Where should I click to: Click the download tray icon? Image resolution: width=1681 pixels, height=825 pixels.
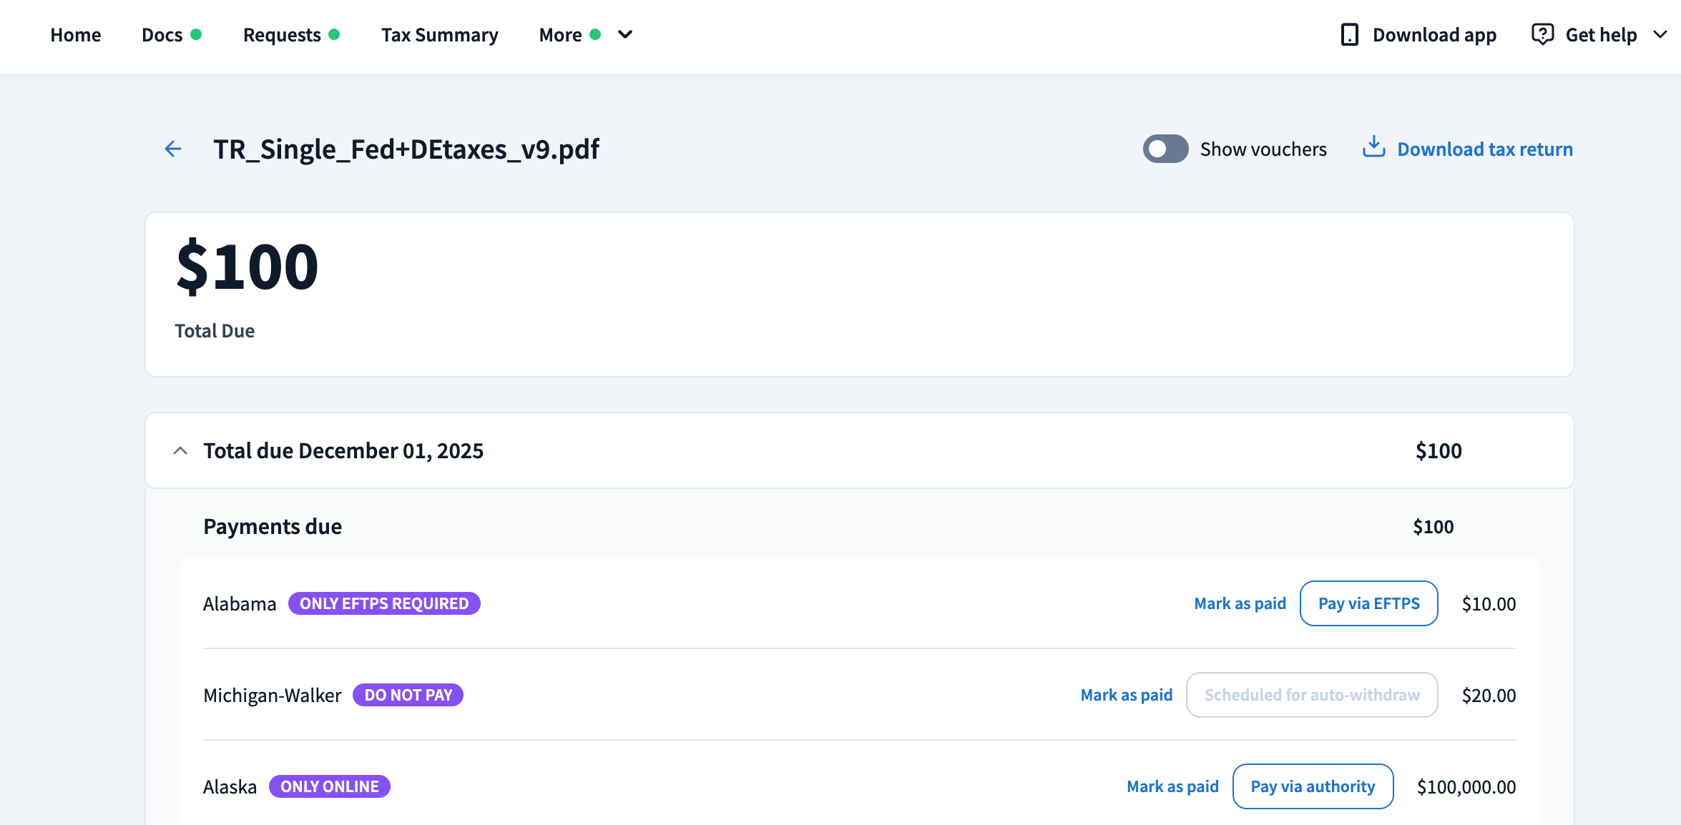pyautogui.click(x=1373, y=147)
